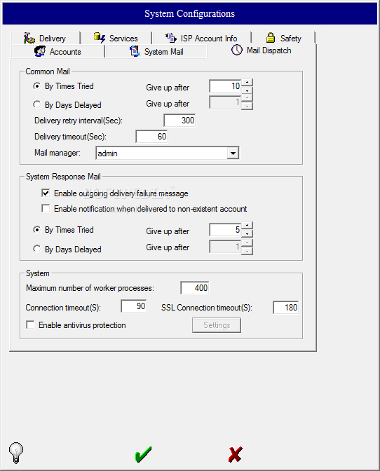Open the ISP Account Info tab
This screenshot has width=380, height=471.
(201, 38)
